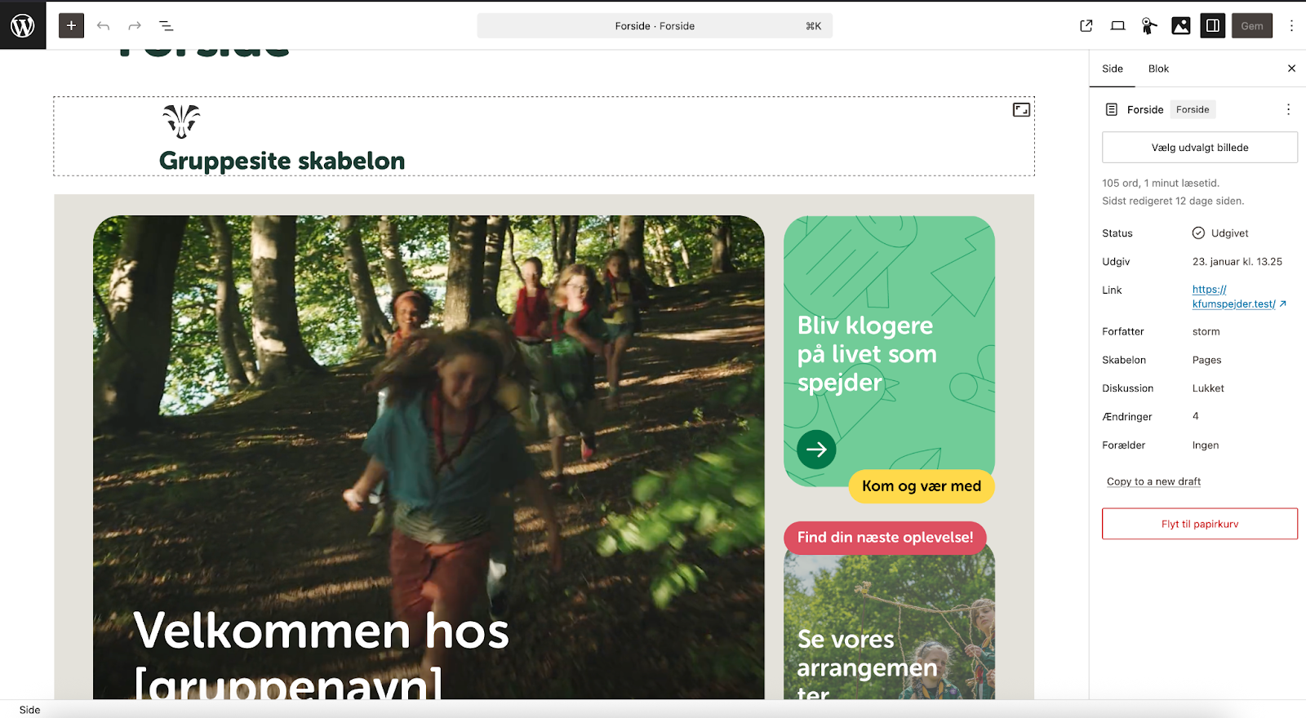Open the block inserter plus button
Image resolution: width=1306 pixels, height=718 pixels.
[71, 25]
